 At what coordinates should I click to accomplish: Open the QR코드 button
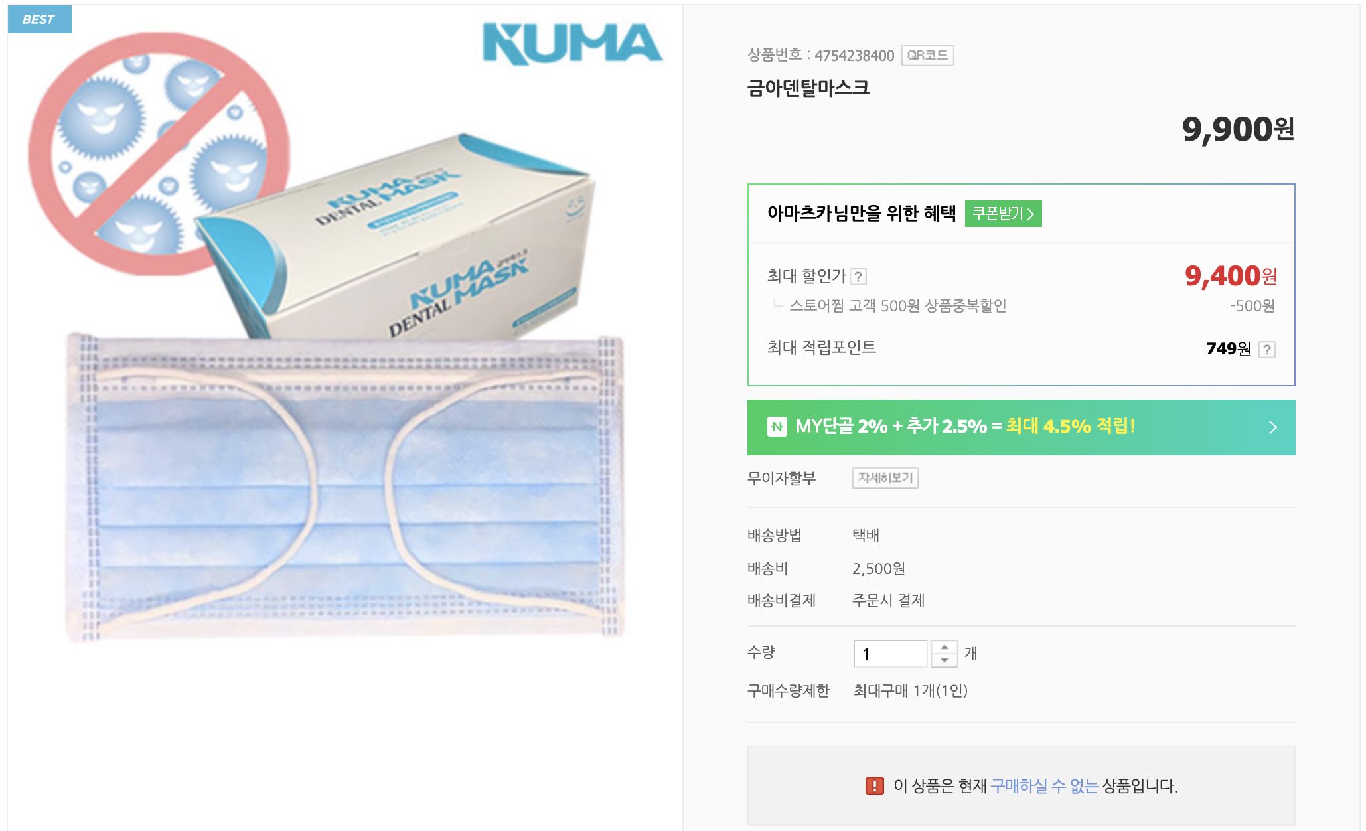927,56
